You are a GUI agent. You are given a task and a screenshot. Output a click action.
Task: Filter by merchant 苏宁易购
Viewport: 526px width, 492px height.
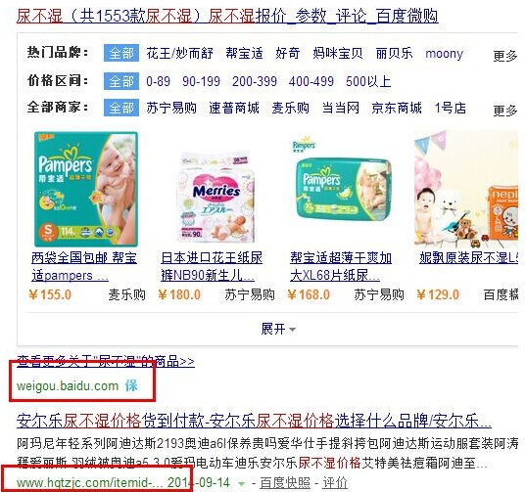point(171,108)
